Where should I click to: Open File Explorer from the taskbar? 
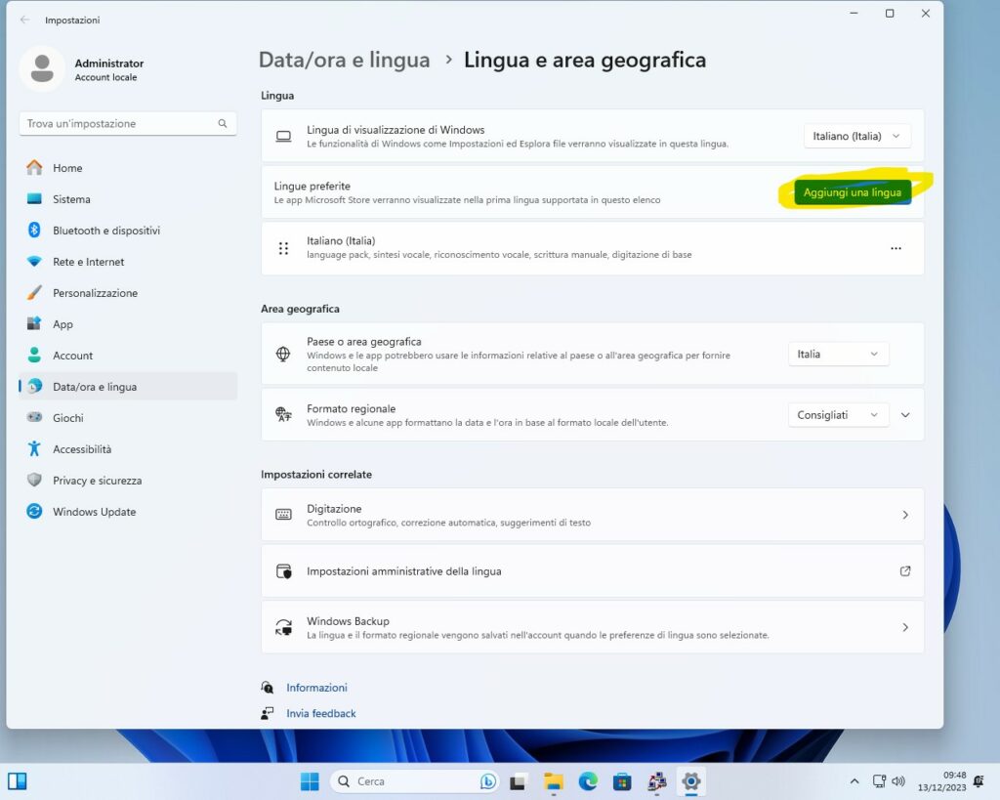tap(554, 781)
